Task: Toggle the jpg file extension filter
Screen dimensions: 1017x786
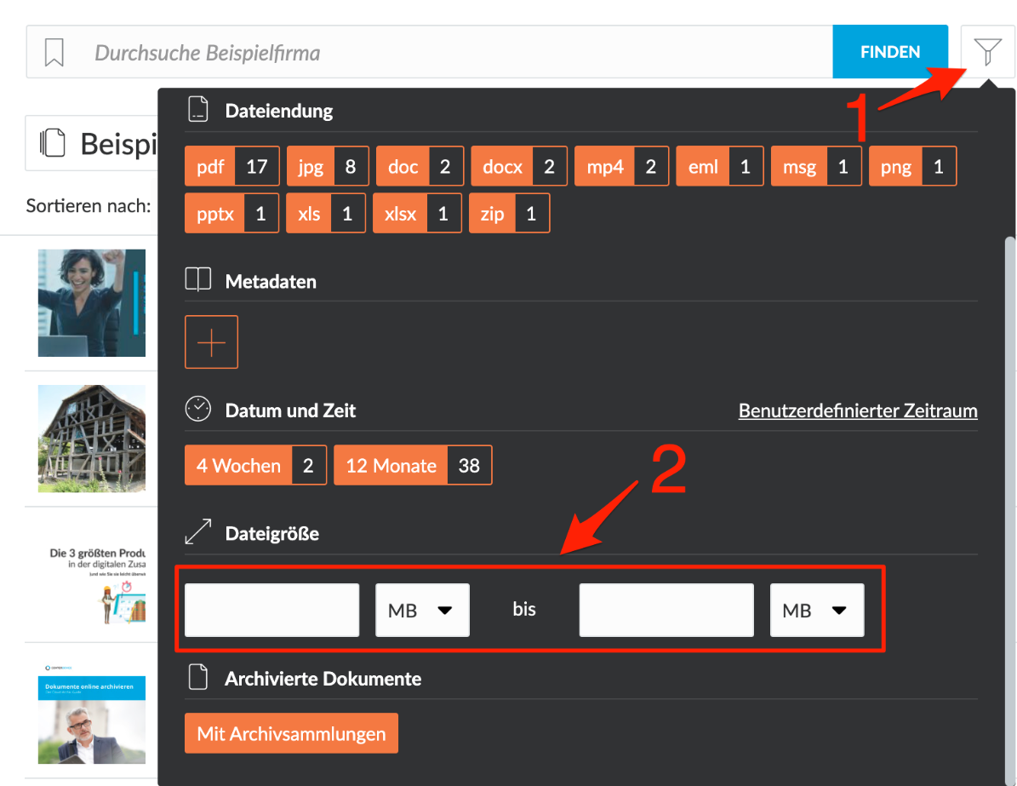Action: coord(328,167)
